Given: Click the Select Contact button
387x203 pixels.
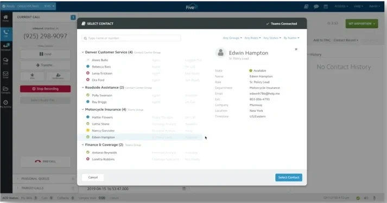Looking at the screenshot, I should tap(289, 178).
